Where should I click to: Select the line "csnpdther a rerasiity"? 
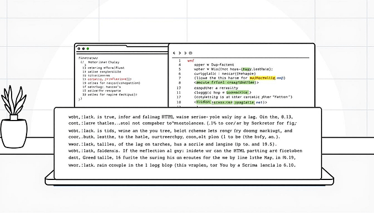click(x=216, y=88)
